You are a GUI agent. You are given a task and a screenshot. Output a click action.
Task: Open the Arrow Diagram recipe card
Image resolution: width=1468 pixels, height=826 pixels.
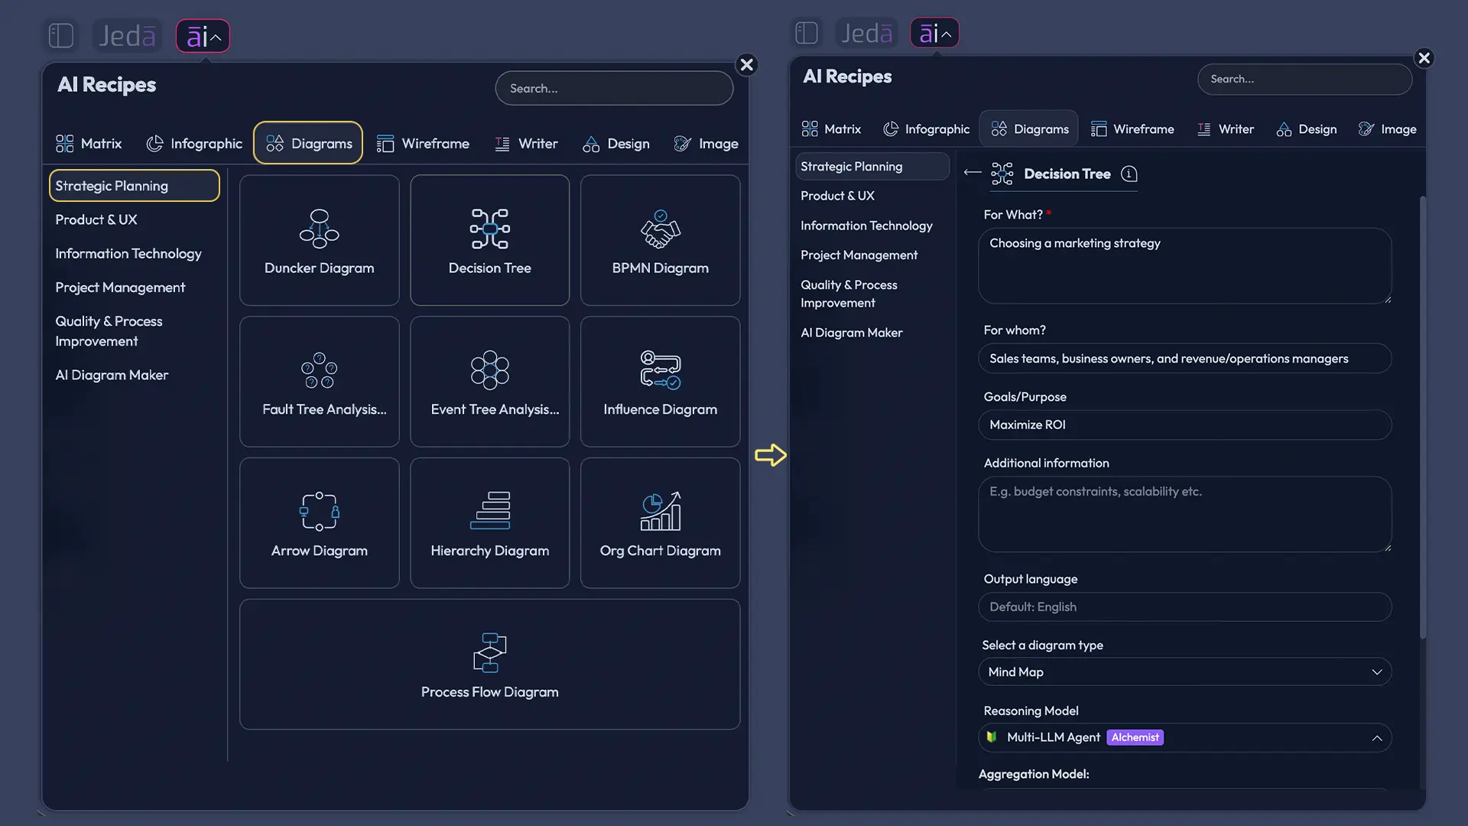point(320,523)
